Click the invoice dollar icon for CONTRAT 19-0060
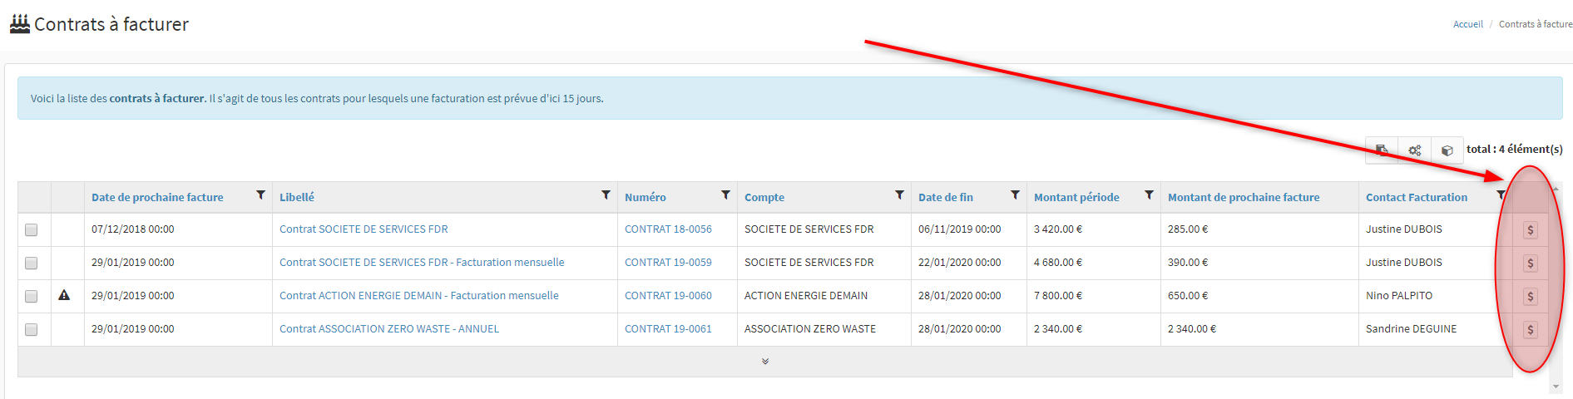1573x399 pixels. [x=1530, y=297]
